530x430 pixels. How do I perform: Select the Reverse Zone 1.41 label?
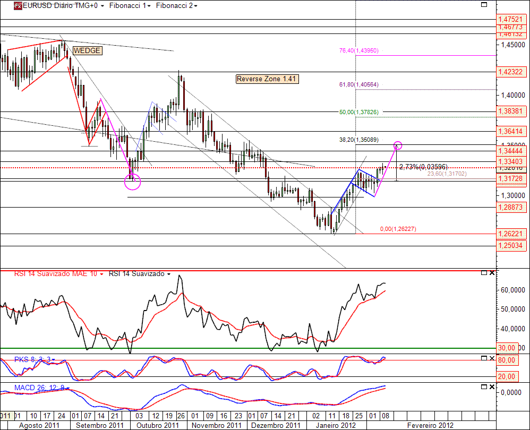267,79
